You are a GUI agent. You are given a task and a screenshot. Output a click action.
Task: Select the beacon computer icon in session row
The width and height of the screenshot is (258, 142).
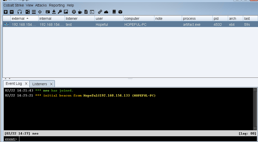[x=7, y=24]
